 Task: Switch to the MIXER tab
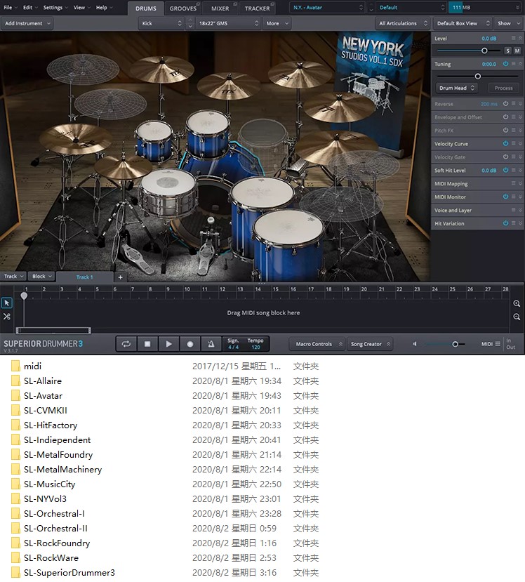coord(220,8)
